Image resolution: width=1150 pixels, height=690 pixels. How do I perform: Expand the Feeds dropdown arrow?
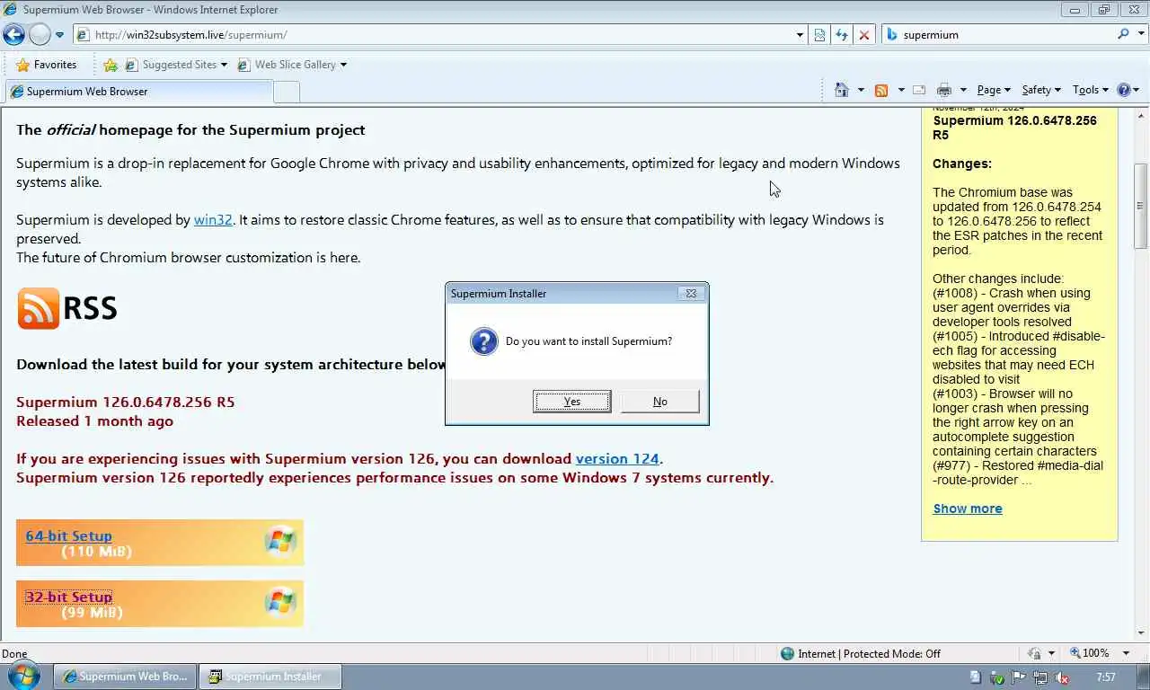(900, 90)
